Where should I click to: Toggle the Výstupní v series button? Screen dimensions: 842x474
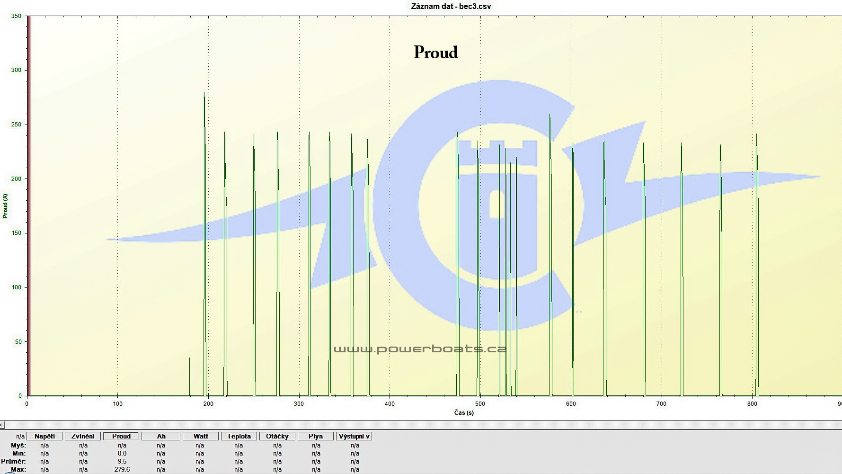[x=354, y=436]
